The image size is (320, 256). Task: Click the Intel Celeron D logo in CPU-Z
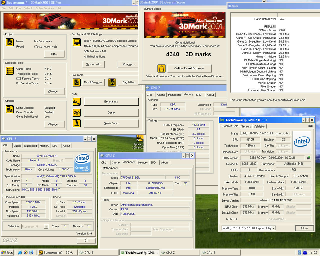[x=82, y=162]
